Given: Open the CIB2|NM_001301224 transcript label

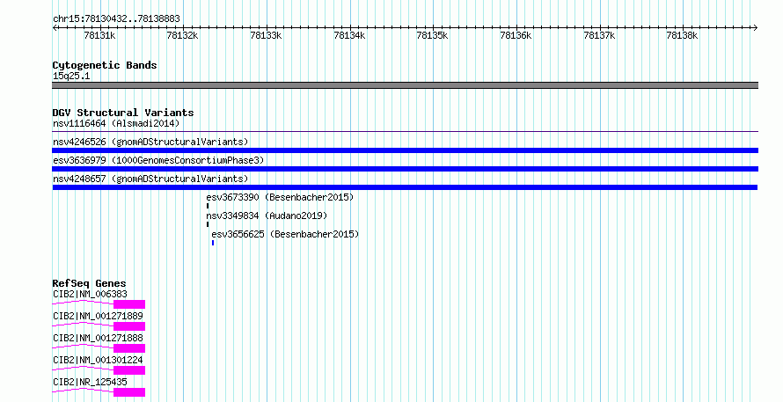Looking at the screenshot, I should pyautogui.click(x=98, y=360).
